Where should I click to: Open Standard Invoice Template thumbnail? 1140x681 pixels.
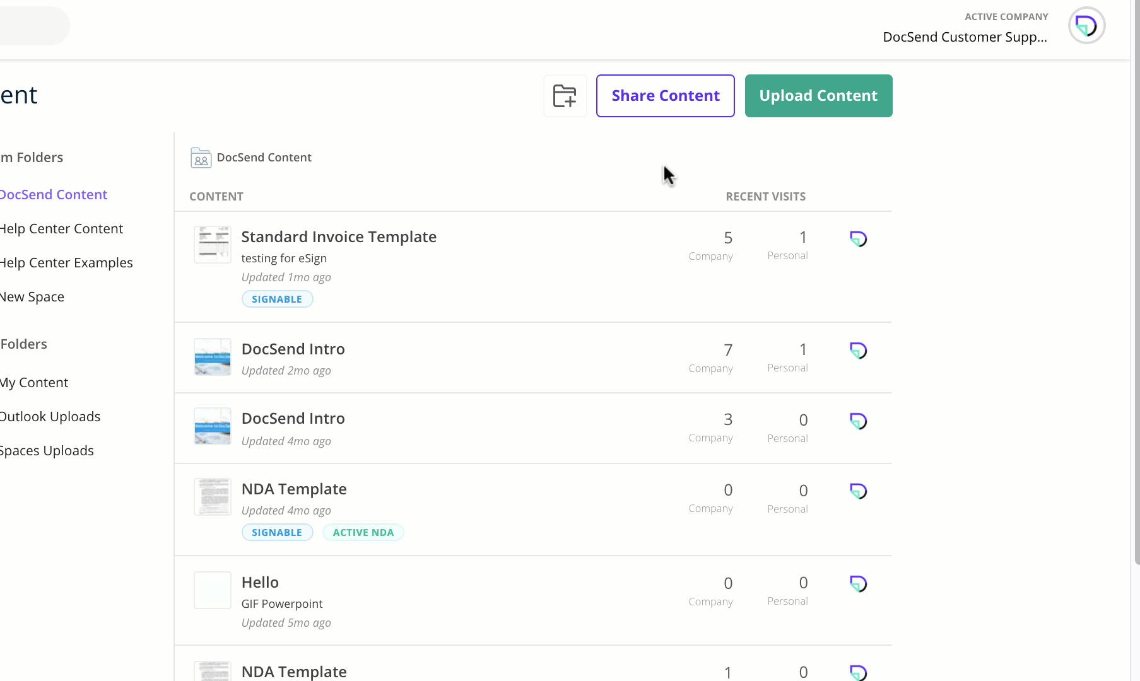(x=213, y=245)
